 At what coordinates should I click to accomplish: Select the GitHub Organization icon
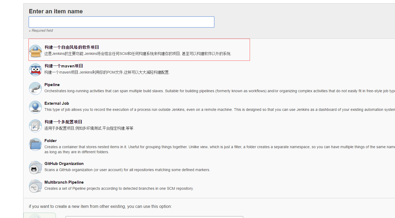(x=35, y=167)
